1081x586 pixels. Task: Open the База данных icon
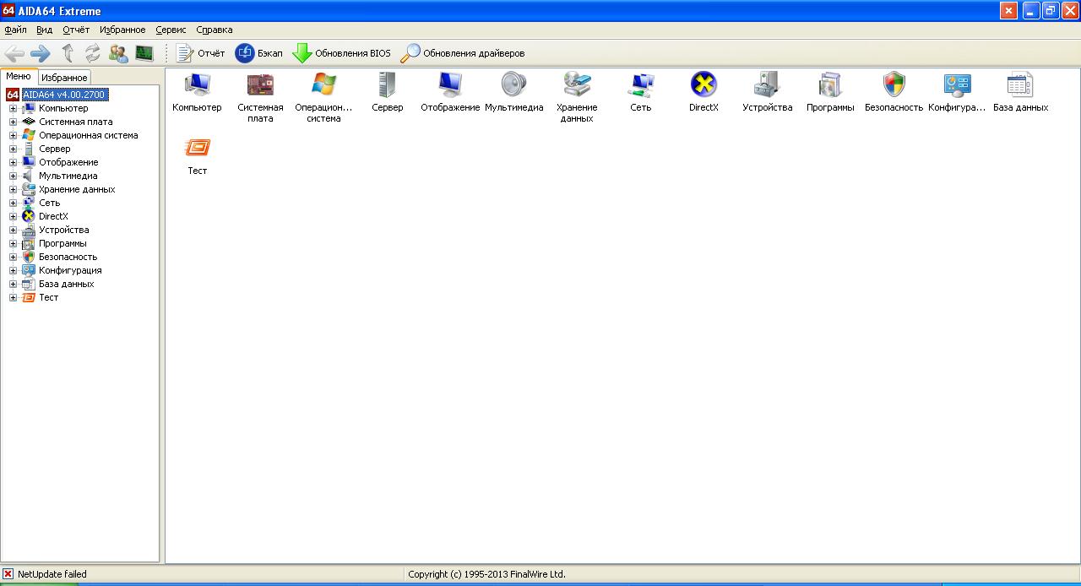pos(1020,84)
